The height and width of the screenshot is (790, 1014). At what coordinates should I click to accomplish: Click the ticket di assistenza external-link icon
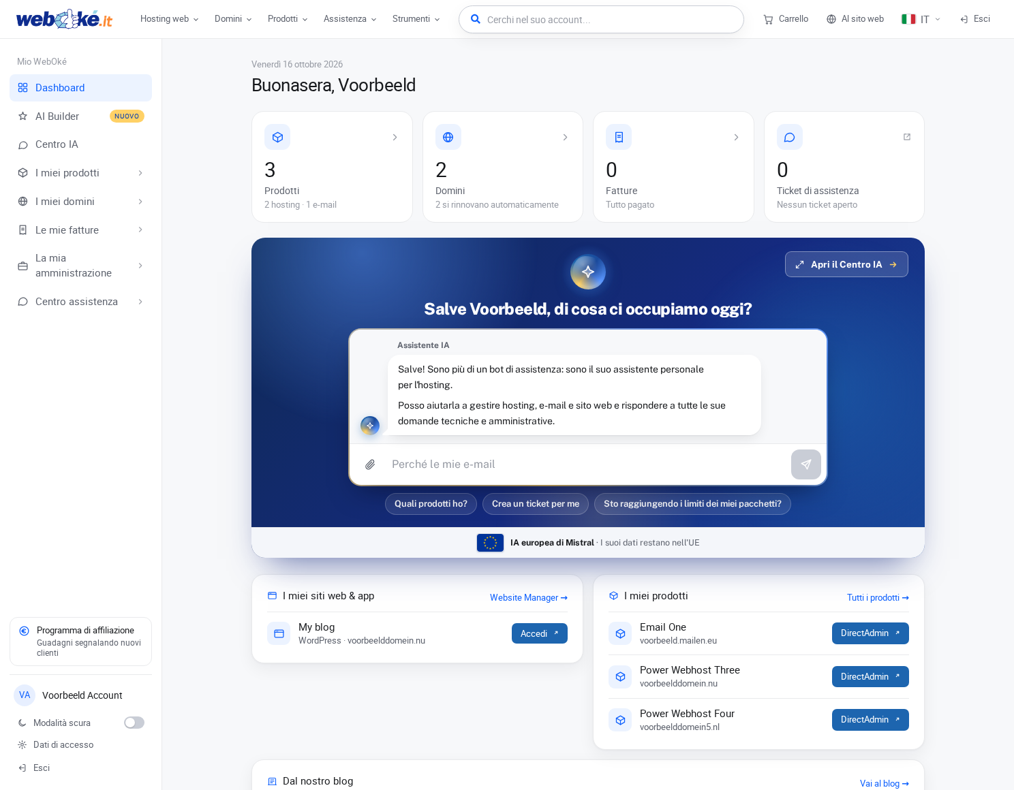pyautogui.click(x=907, y=137)
